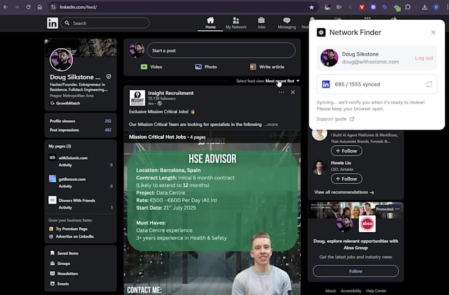Open Doug Silkstone profile name in sidebar

(75, 77)
